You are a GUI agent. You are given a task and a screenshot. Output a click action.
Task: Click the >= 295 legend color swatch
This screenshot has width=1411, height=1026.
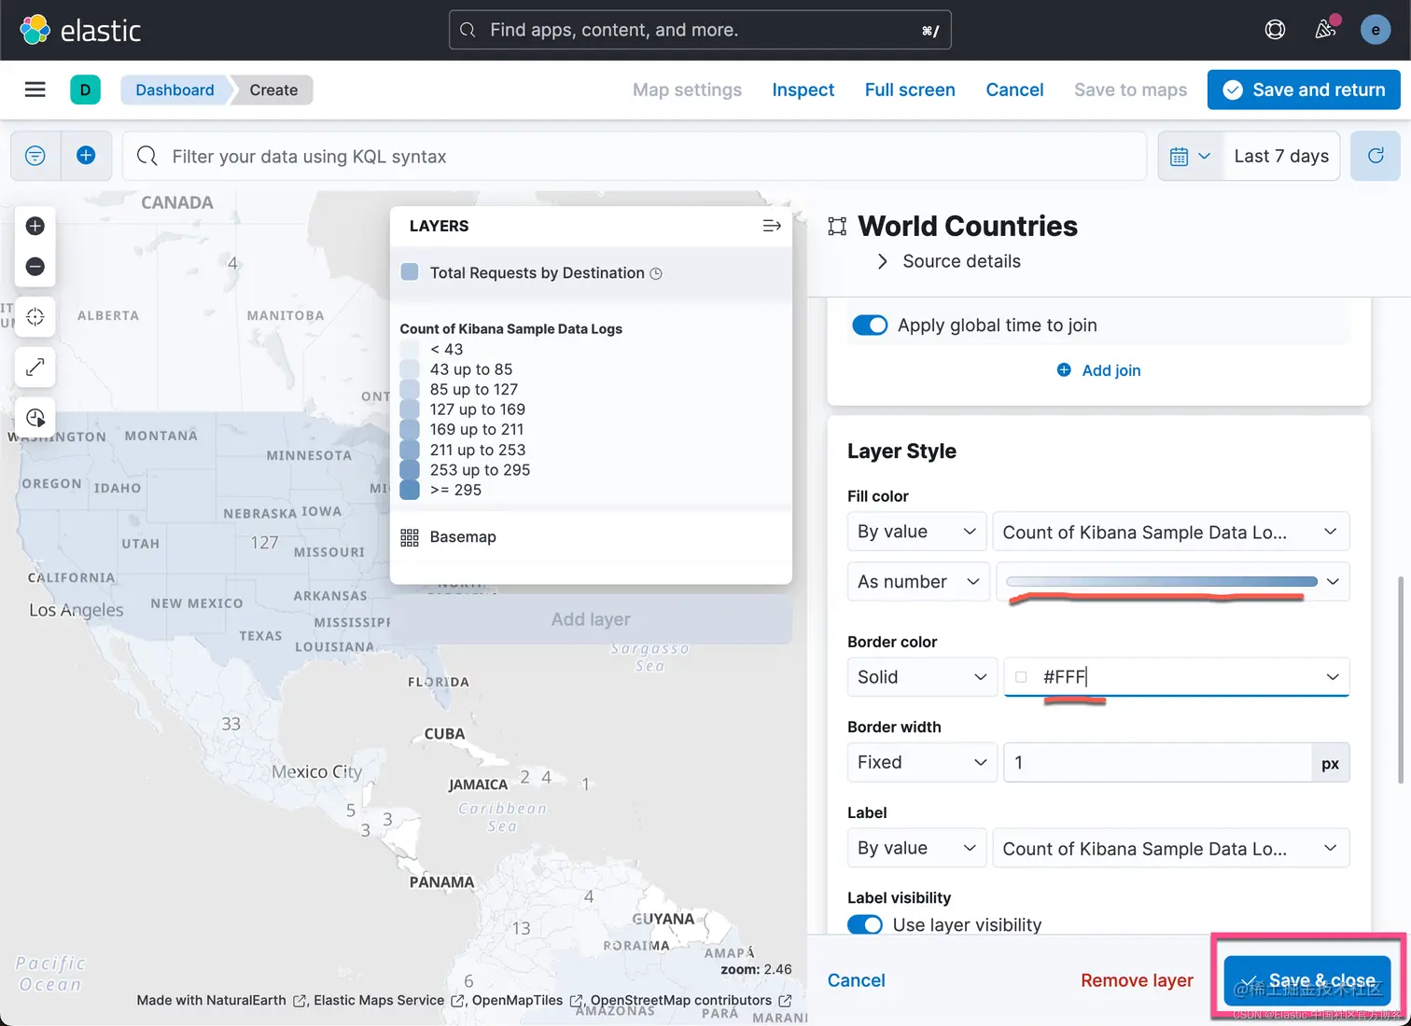pos(410,491)
